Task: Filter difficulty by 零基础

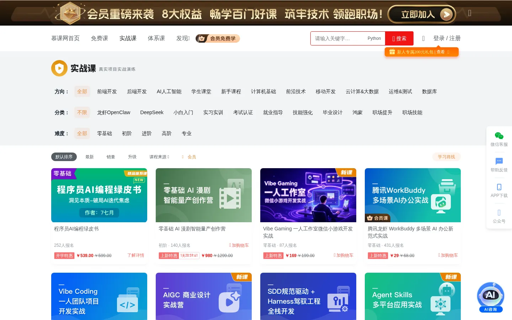Action: click(x=105, y=134)
